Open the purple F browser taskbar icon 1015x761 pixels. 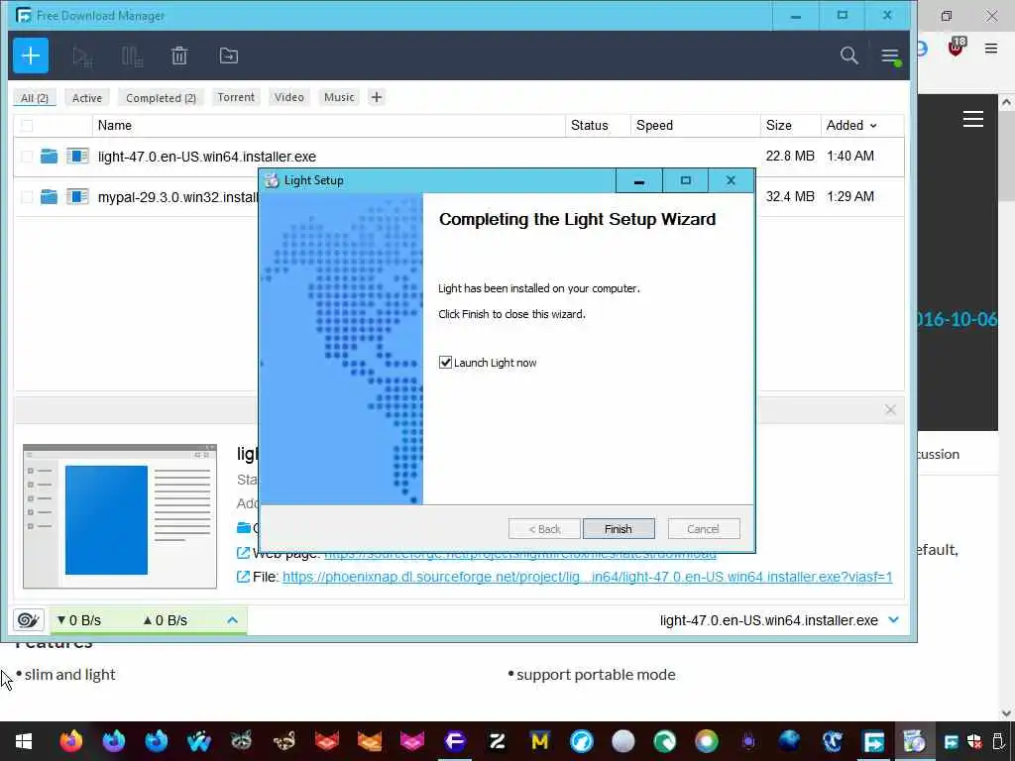[454, 741]
